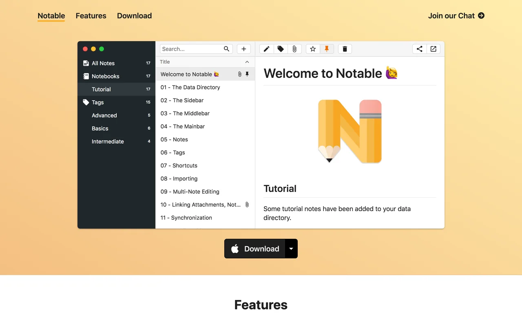Open the Notable nav tab

coord(51,16)
